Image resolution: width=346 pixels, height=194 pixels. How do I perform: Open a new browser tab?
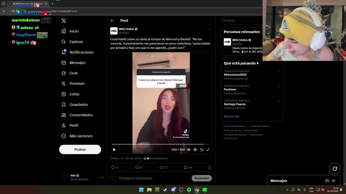(x=52, y=4)
